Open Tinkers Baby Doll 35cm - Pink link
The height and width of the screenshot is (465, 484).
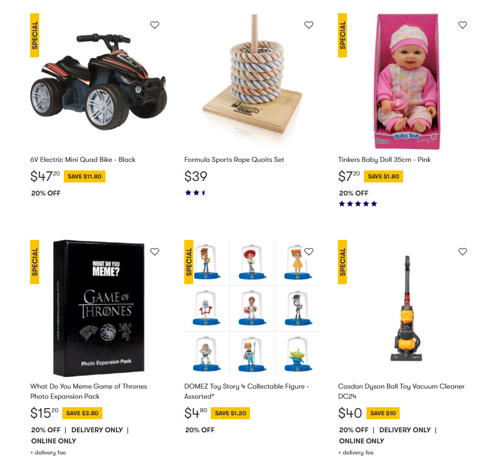pyautogui.click(x=384, y=159)
